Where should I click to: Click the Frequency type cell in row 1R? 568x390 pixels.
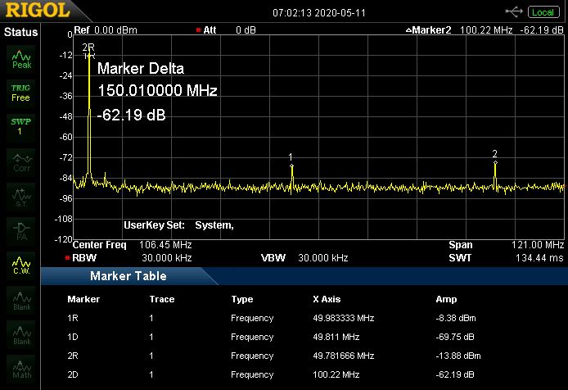(252, 318)
